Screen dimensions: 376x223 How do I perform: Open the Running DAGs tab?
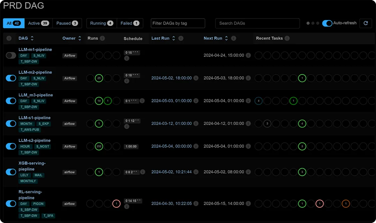[x=101, y=23]
